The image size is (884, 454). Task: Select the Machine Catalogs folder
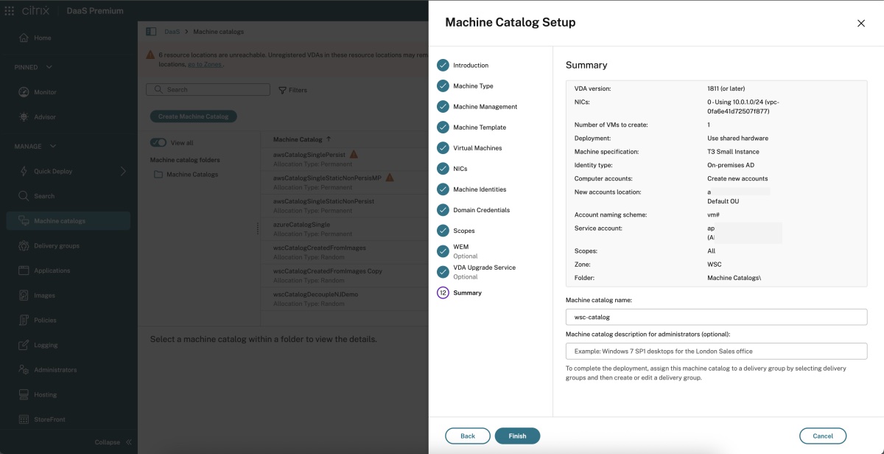coord(186,175)
